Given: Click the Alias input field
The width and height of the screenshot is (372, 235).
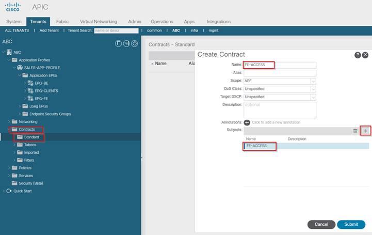Looking at the screenshot, I should (280, 73).
